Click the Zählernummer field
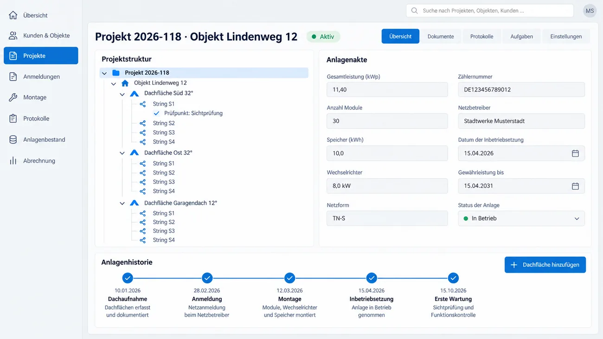 tap(521, 89)
